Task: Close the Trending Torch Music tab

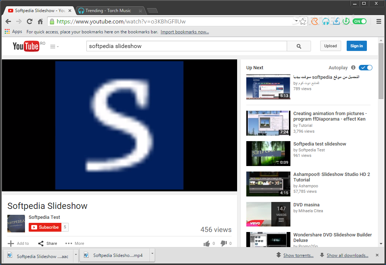Action: (140, 11)
